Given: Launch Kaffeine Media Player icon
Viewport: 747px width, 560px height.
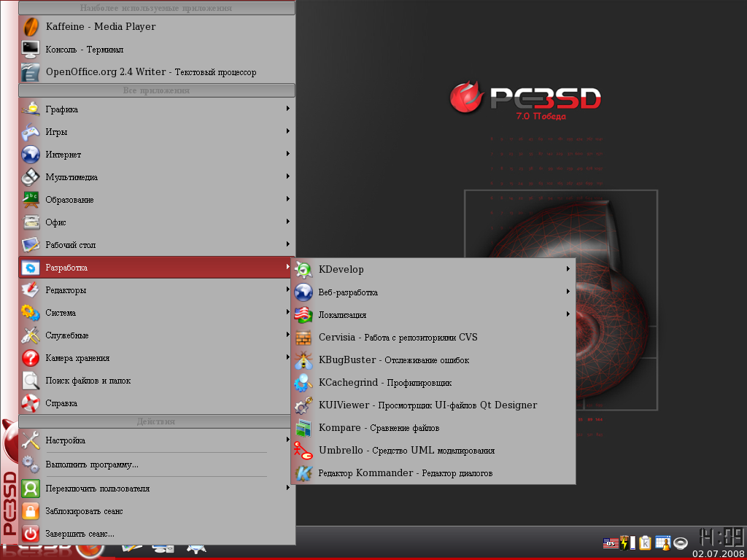Looking at the screenshot, I should [x=30, y=27].
